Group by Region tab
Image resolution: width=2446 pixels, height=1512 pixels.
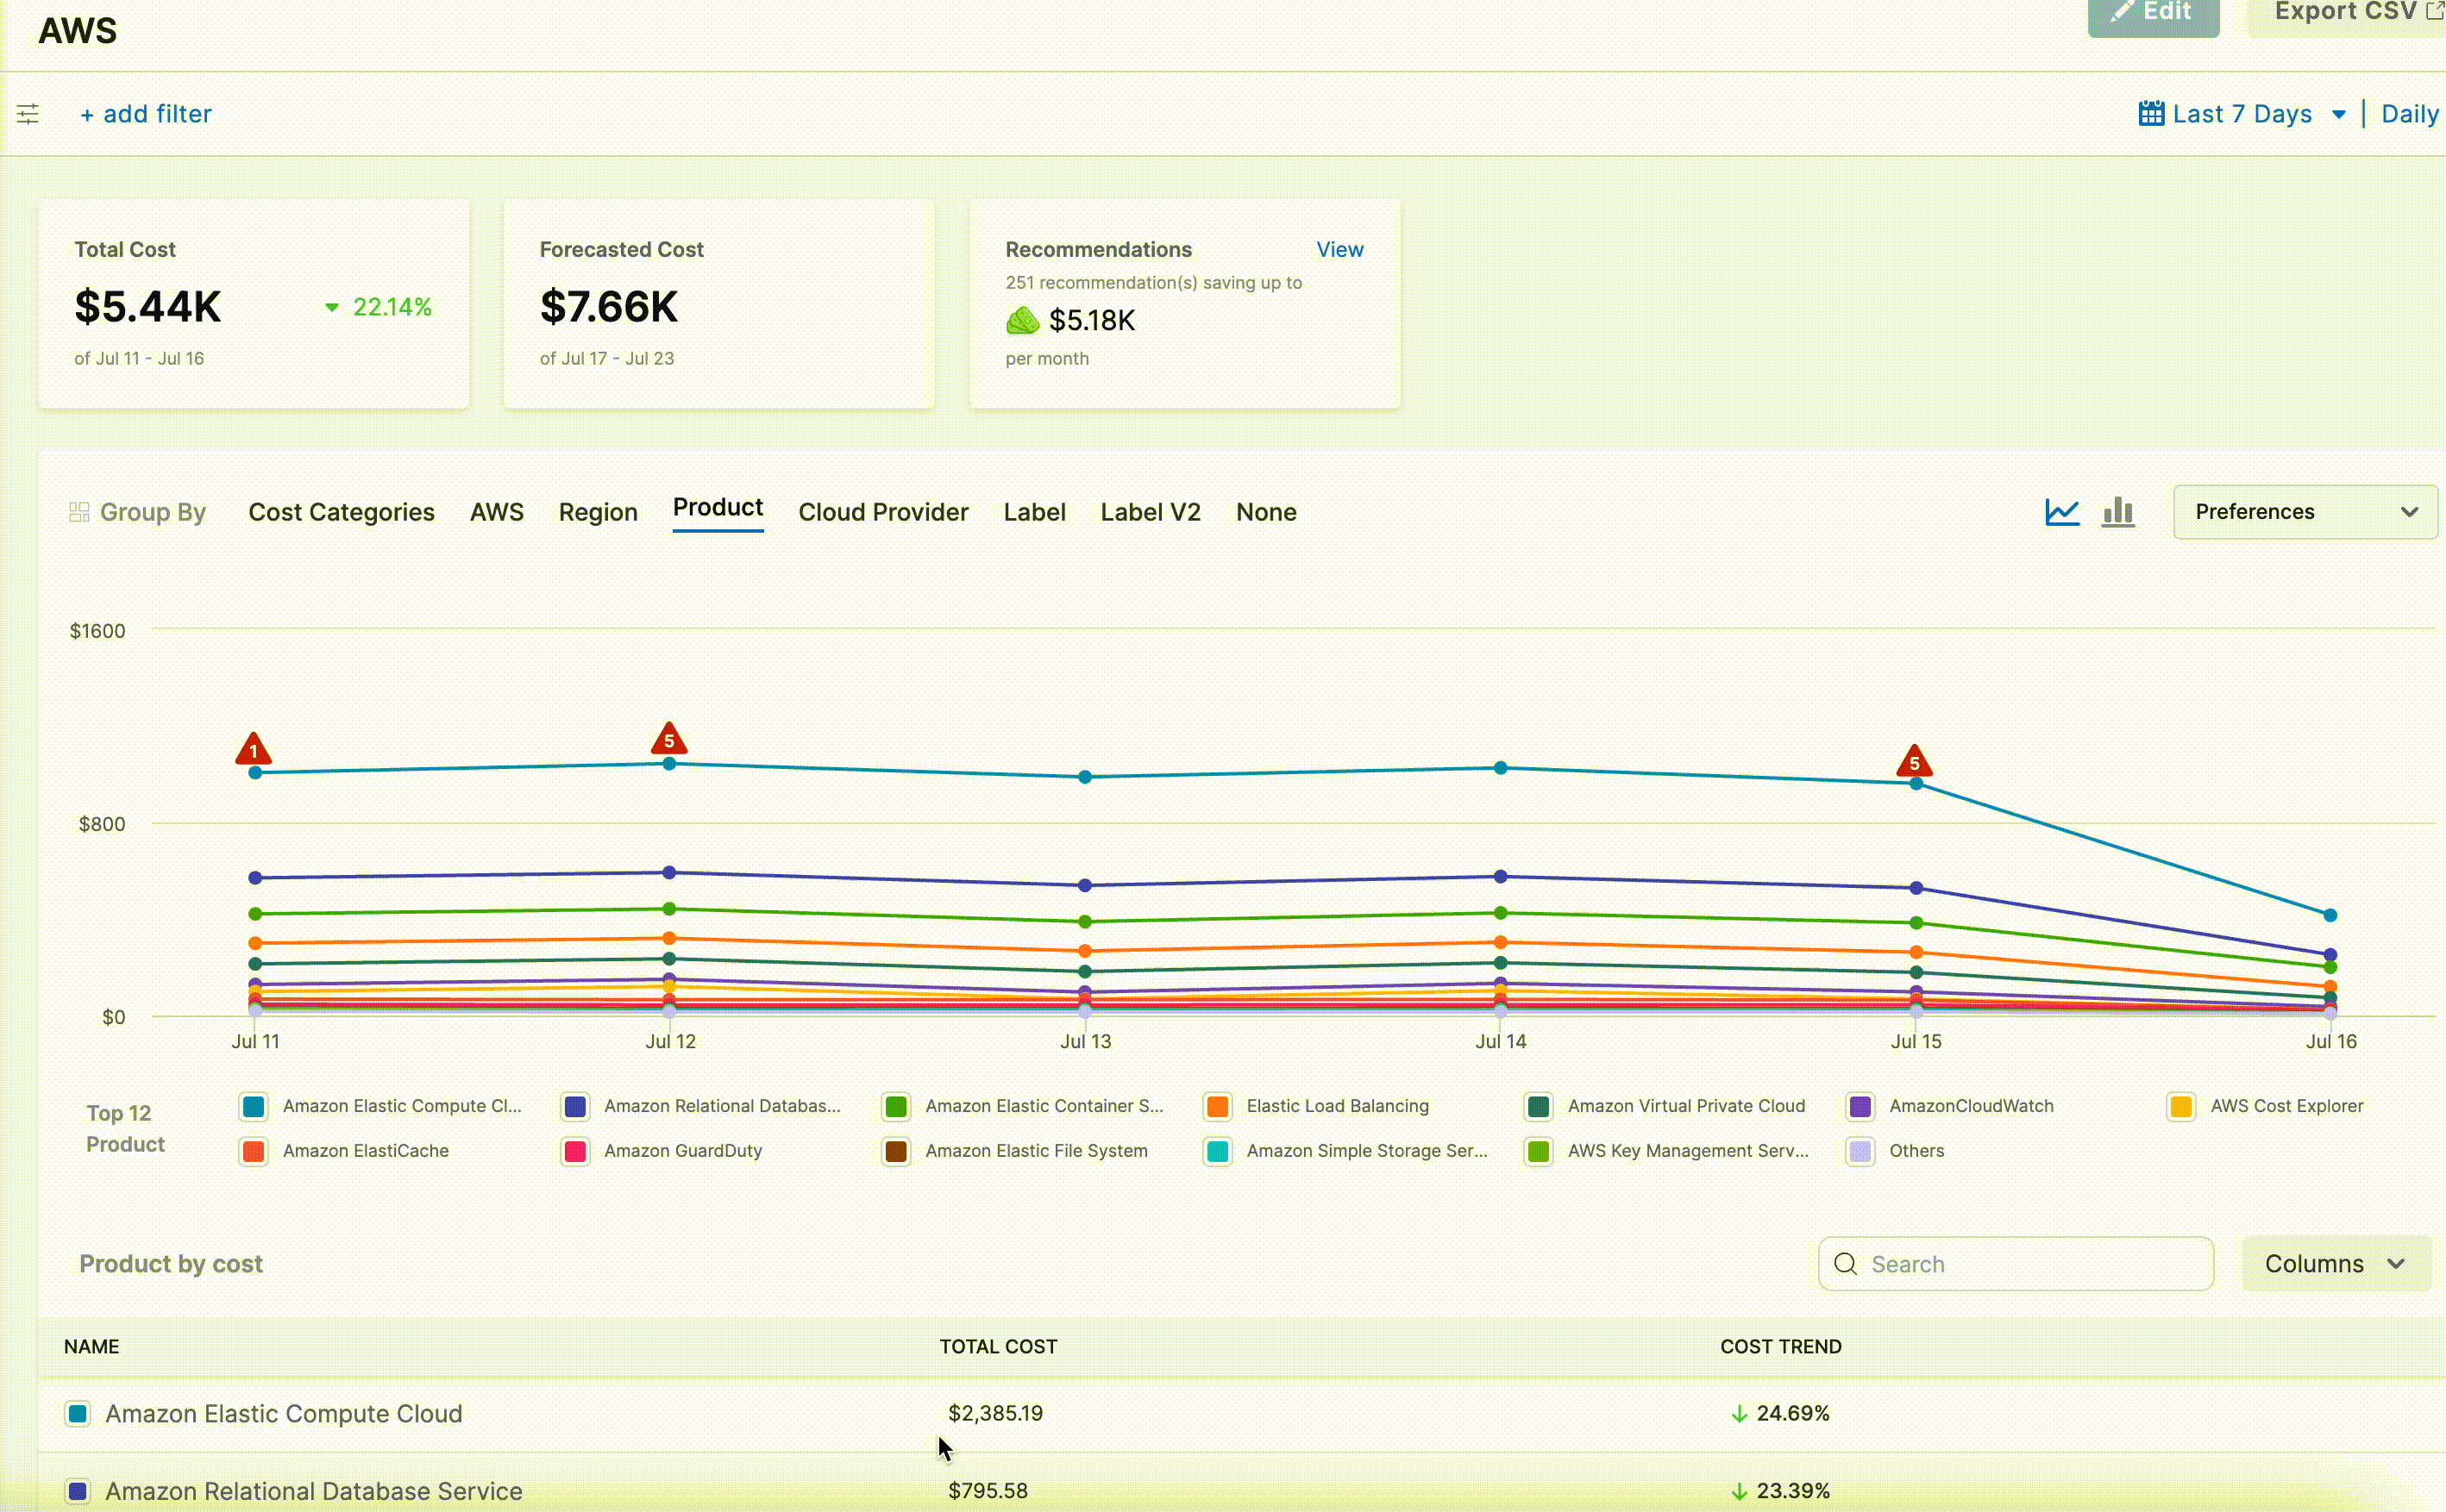597,512
